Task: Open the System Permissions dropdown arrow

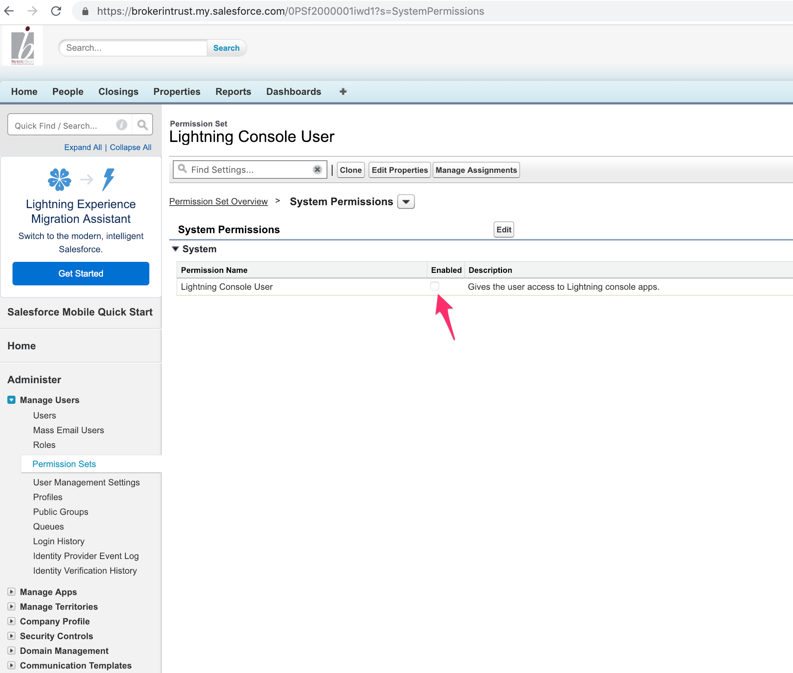Action: [406, 202]
